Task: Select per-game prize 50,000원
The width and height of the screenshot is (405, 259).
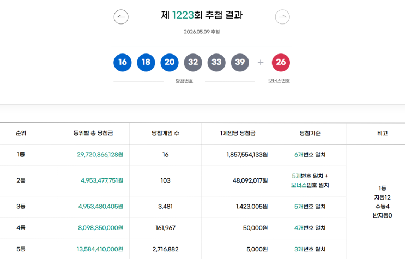Action: pyautogui.click(x=256, y=228)
